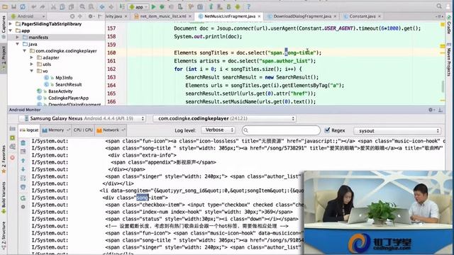Click the red Terminate application icon
Viewport: 454px width, 255px height.
point(13,157)
